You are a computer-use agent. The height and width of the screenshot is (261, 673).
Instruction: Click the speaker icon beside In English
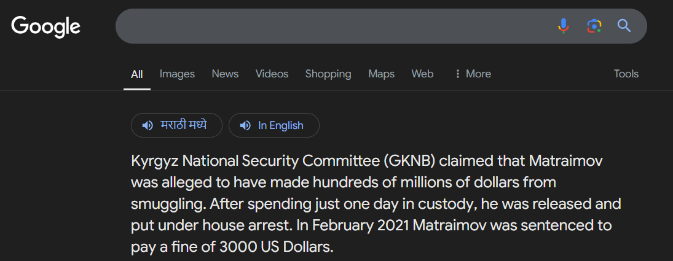click(245, 125)
